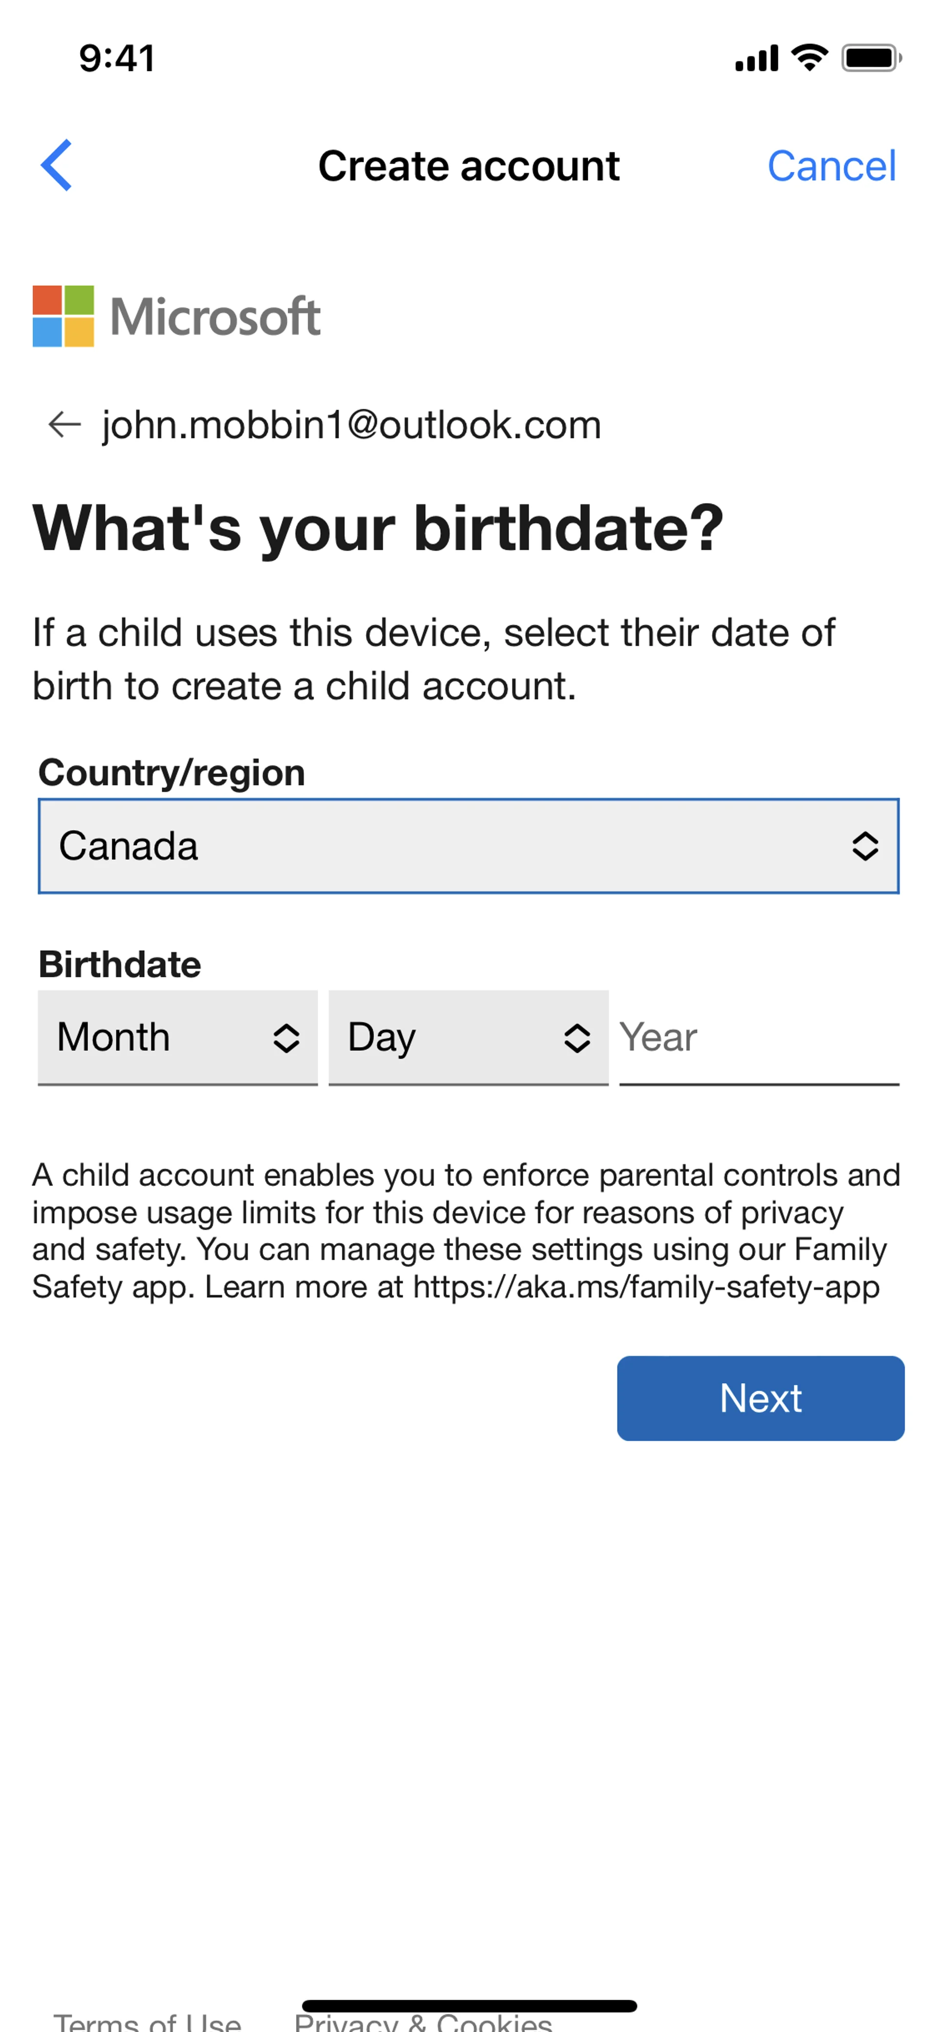Open the Country/region dropdown showing Canada

(x=468, y=847)
